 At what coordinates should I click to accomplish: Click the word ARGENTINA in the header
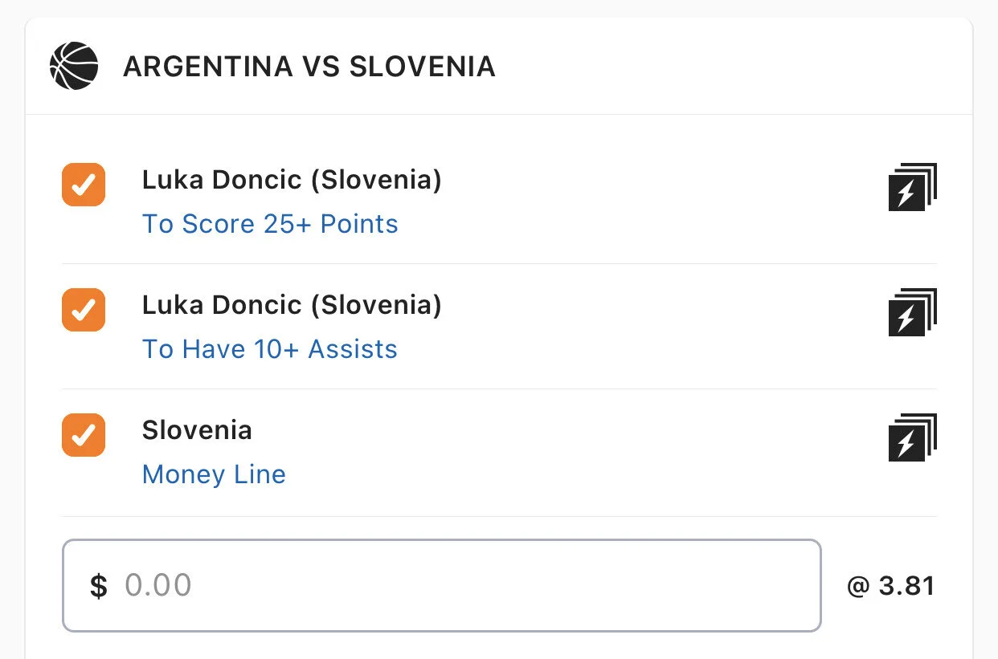pyautogui.click(x=208, y=67)
